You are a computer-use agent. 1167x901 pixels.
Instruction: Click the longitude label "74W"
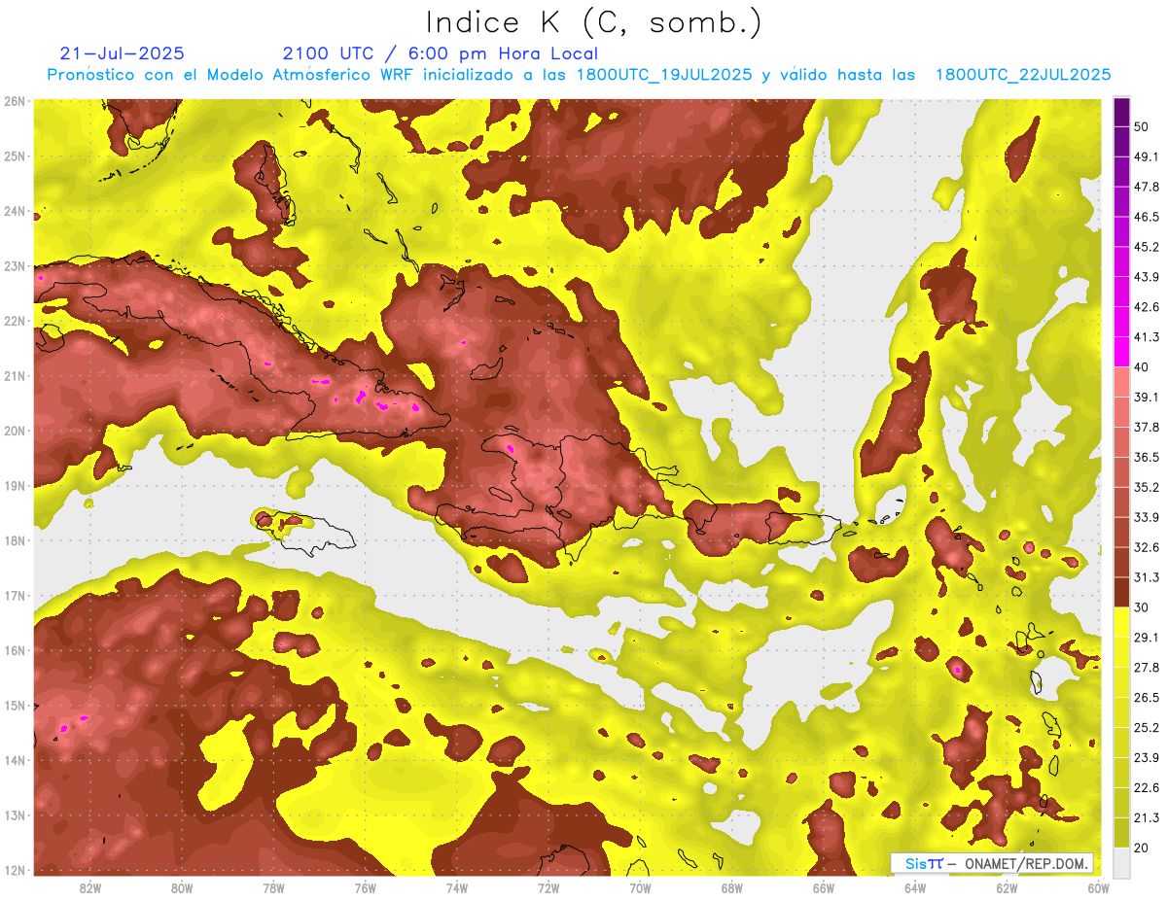[457, 887]
